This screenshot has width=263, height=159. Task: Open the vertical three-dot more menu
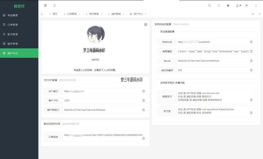pyautogui.click(x=256, y=5)
